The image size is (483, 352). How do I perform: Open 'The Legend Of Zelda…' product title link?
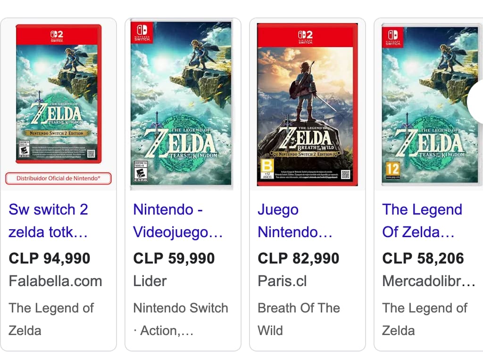(x=422, y=221)
